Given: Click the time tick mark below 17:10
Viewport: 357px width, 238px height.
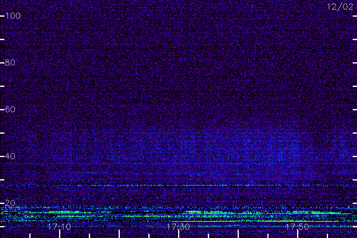Looking at the screenshot, I should point(59,234).
